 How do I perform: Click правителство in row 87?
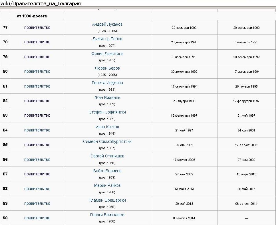coord(37,174)
